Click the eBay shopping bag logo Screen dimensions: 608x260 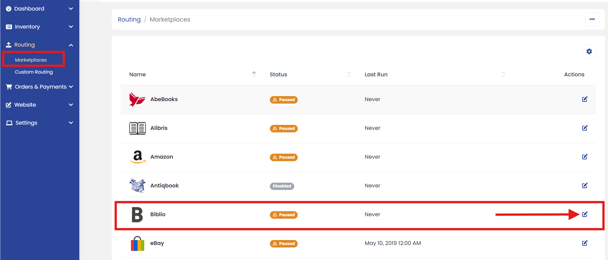(138, 243)
